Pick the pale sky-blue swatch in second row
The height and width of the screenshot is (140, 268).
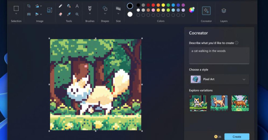(x=173, y=10)
